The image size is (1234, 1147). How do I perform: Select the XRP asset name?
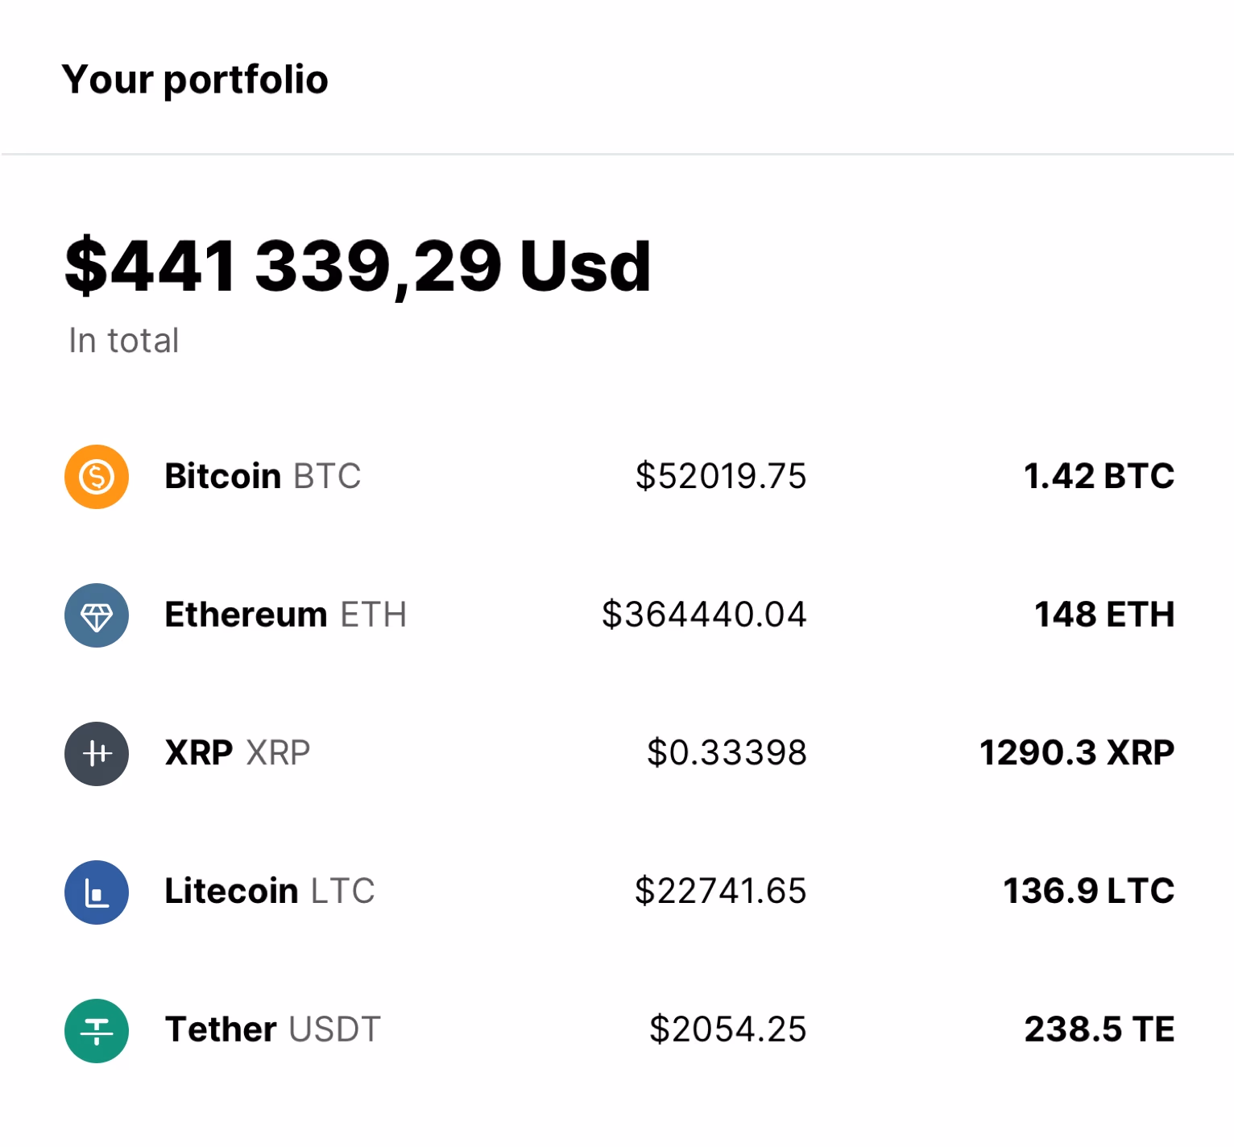[x=237, y=753]
